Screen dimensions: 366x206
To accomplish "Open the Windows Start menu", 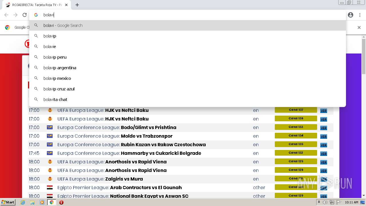I will 8,202.
